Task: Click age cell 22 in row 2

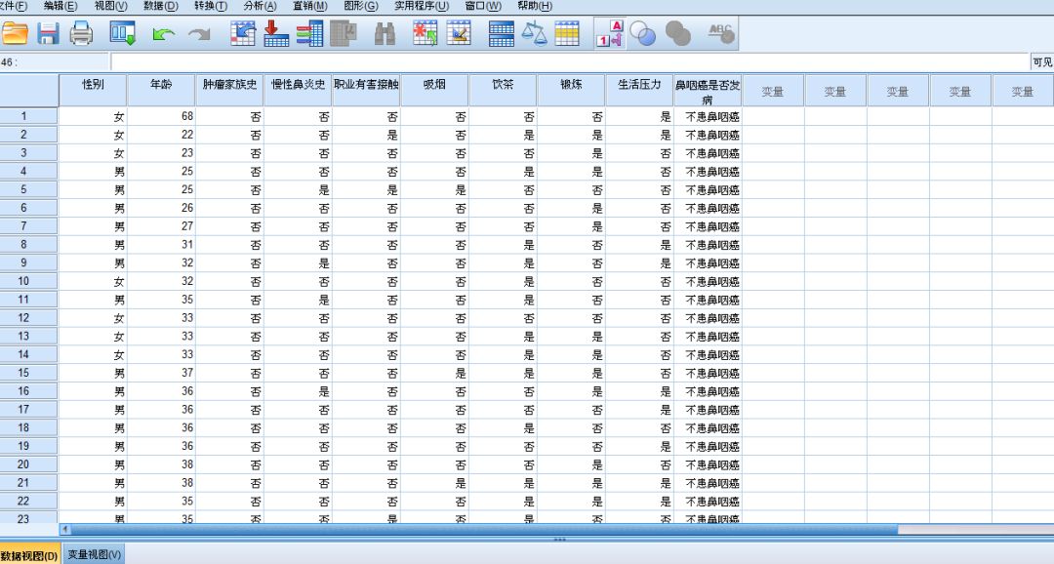Action: click(161, 135)
